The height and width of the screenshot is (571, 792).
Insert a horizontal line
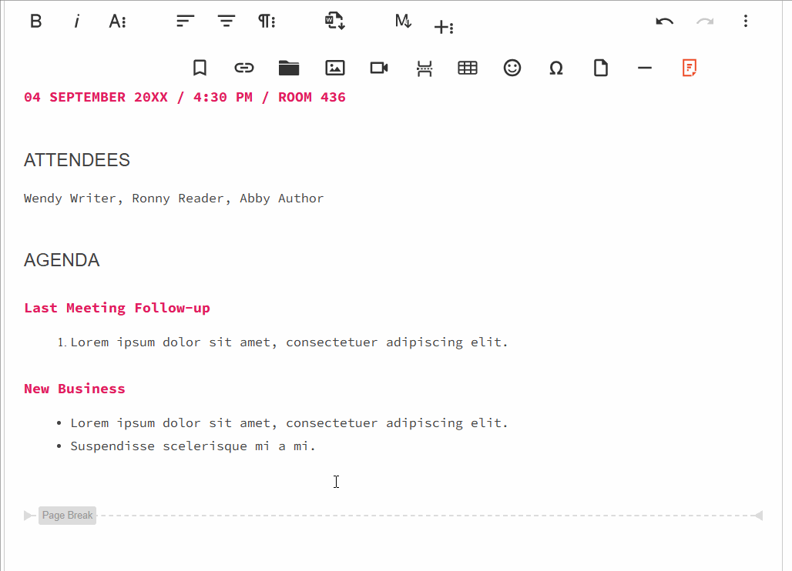click(645, 68)
